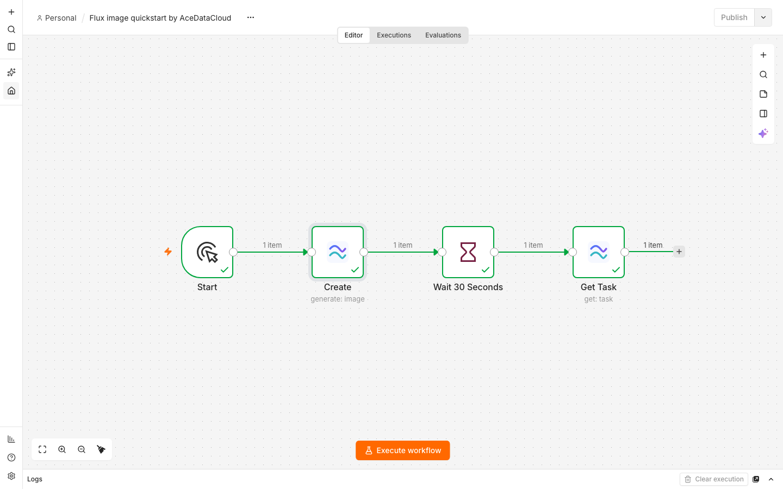Open the workflow three-dots menu
Screen dimensions: 783x489
[x=251, y=17]
